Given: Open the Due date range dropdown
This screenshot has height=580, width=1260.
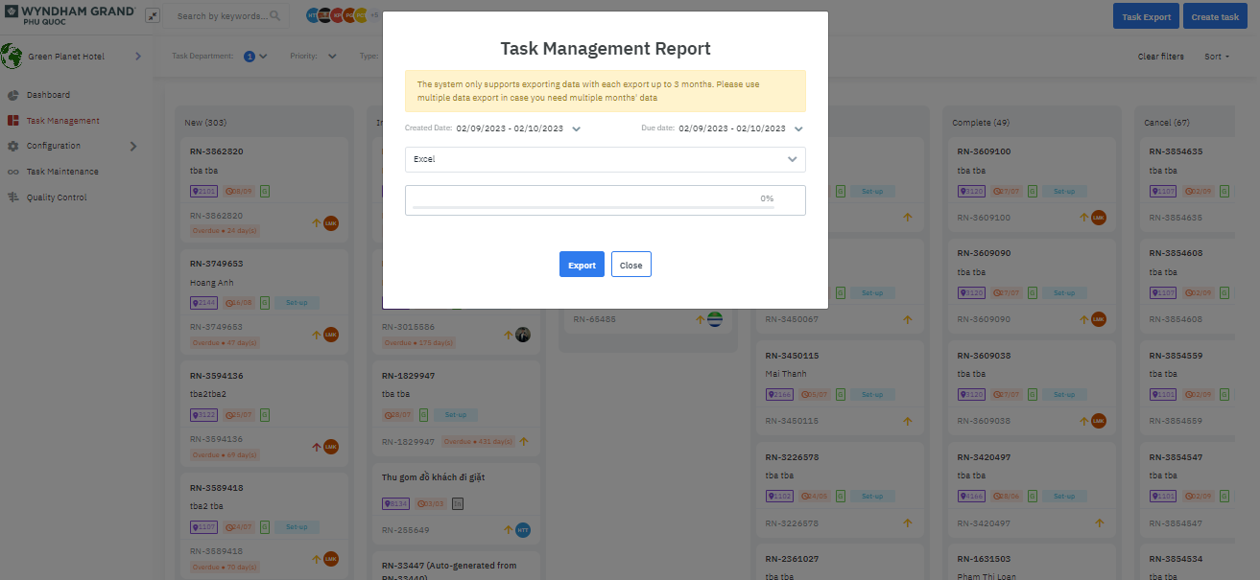Looking at the screenshot, I should [x=797, y=128].
